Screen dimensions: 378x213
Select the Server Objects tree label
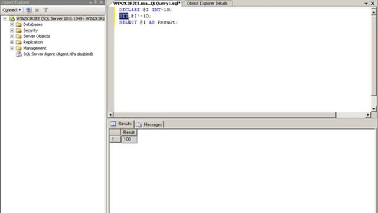click(x=37, y=36)
